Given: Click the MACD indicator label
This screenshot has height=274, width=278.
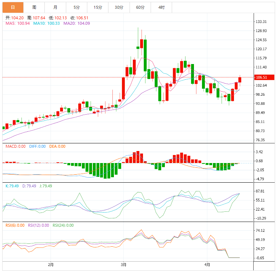Looking at the screenshot, I should [x=15, y=146].
